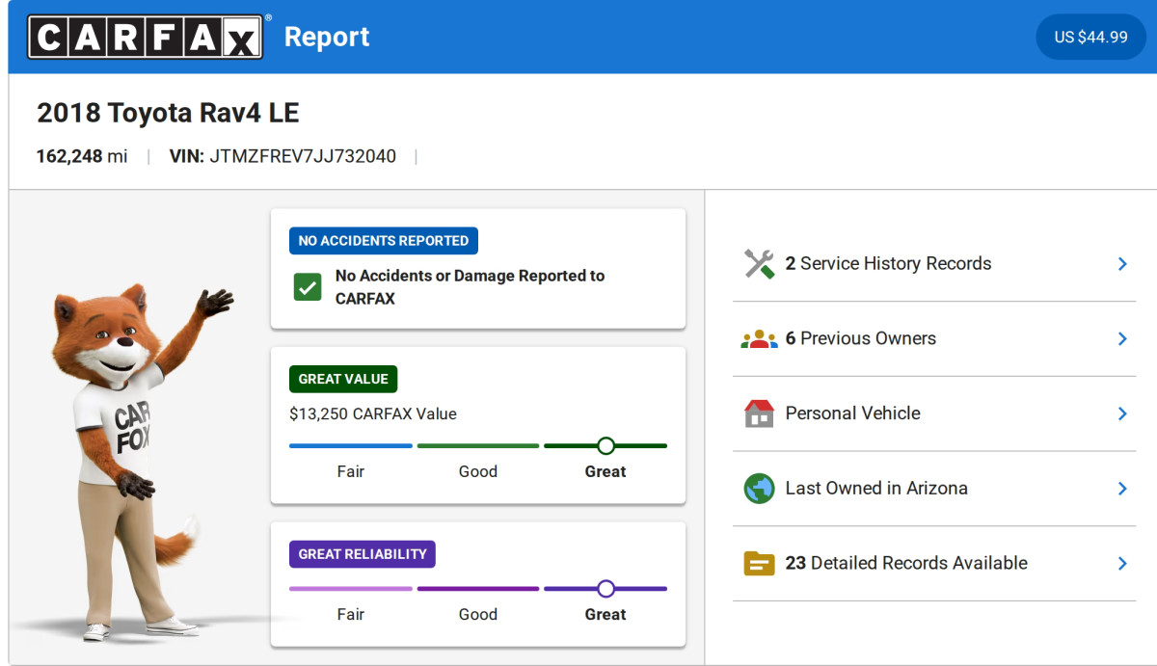Click the value slider marker at Great
The image size is (1157, 666).
point(605,445)
